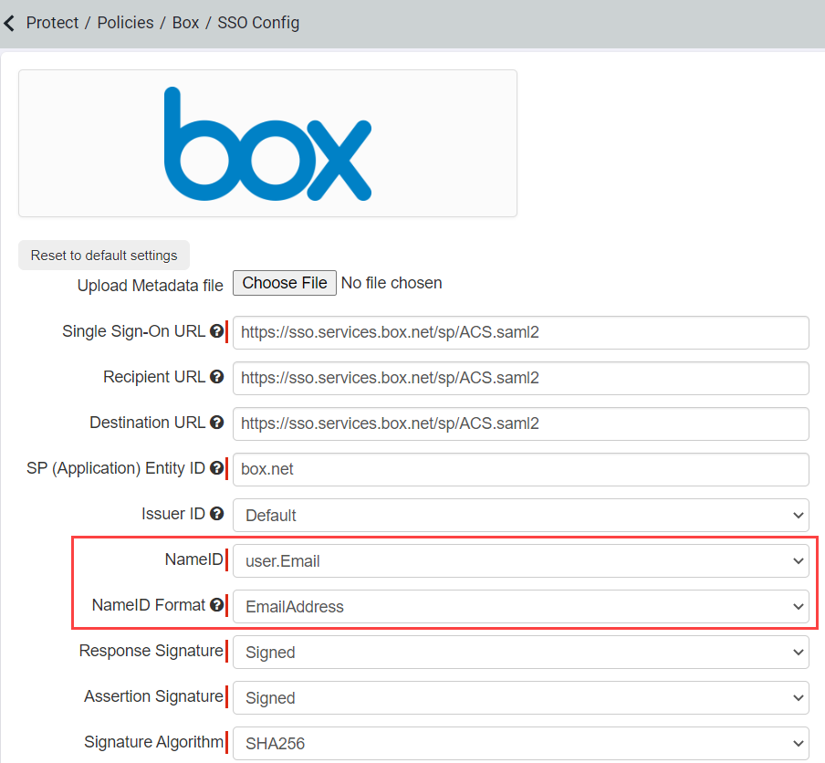Viewport: 825px width, 763px height.
Task: Click the help icon next to SP (Application) Entity ID
Action: pos(217,468)
